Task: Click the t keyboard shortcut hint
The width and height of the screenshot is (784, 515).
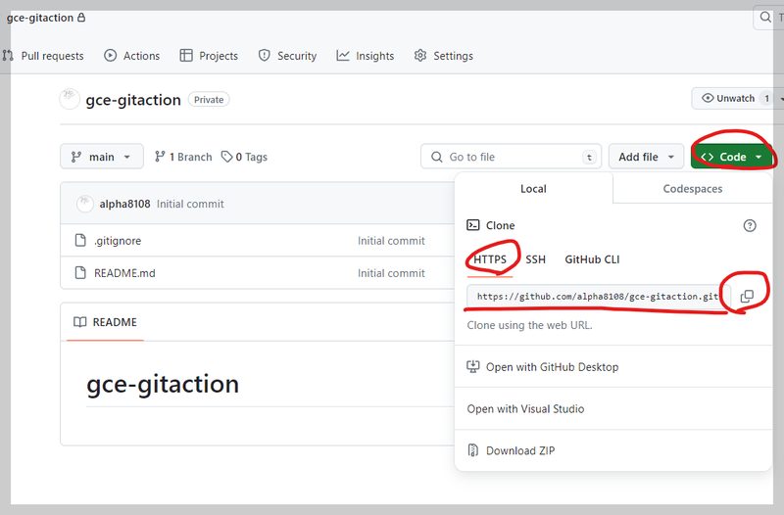Action: (x=590, y=158)
